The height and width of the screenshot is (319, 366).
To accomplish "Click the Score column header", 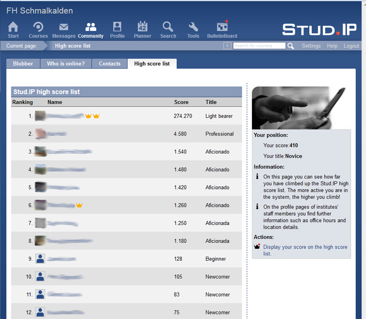I will [x=181, y=102].
